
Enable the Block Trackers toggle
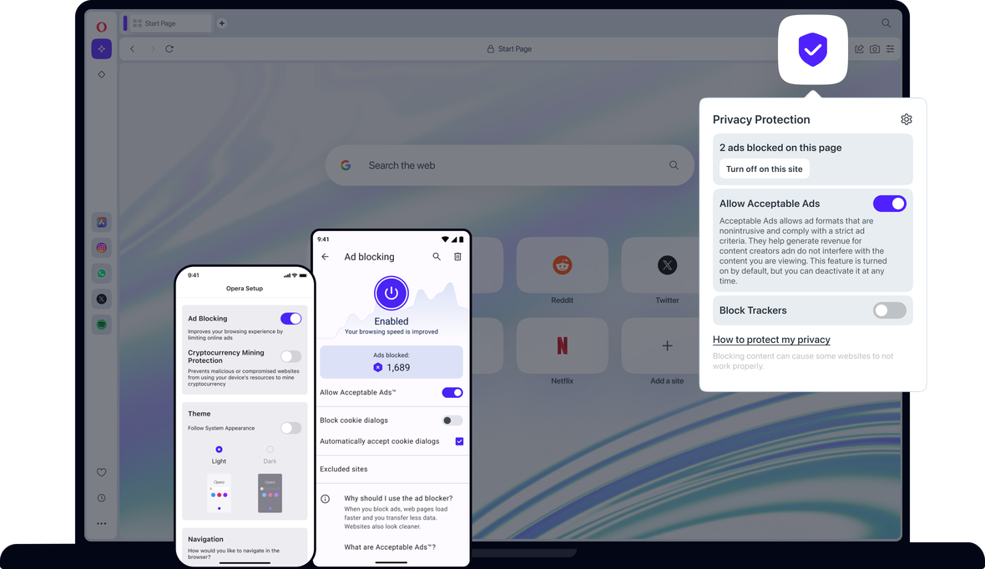(x=890, y=310)
